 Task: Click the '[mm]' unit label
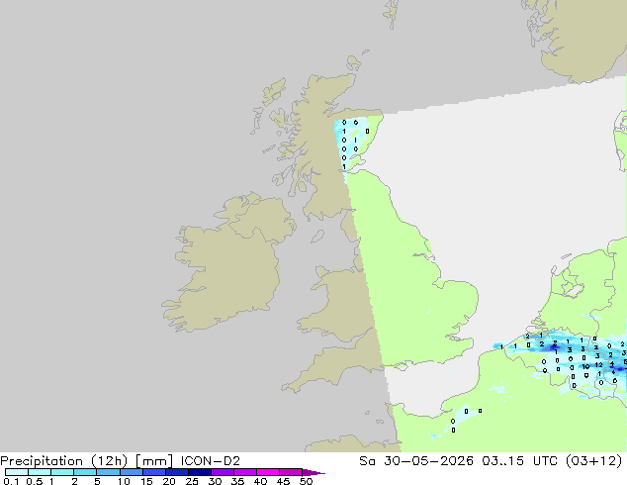click(x=154, y=461)
